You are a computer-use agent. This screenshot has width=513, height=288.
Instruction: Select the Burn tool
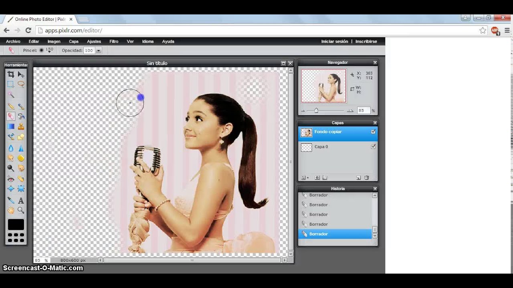tap(21, 168)
